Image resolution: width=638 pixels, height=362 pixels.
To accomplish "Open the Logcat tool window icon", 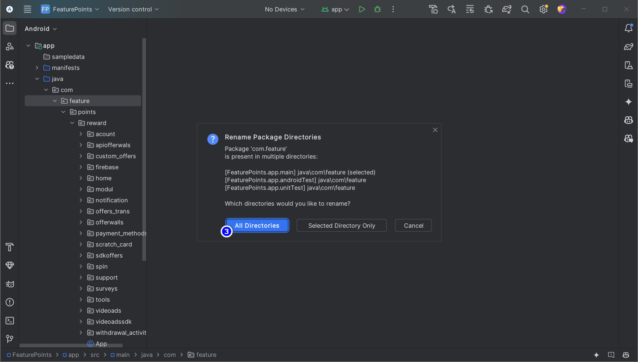I will (x=10, y=284).
